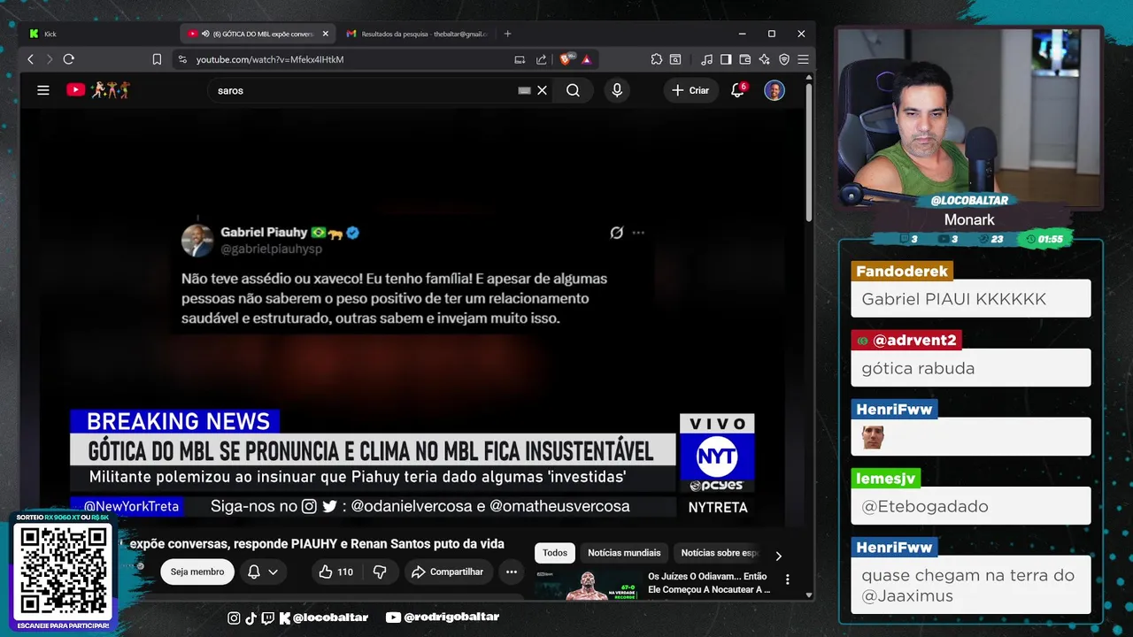1133x637 pixels.
Task: Open the Brave VPN shield icon
Action: (784, 59)
